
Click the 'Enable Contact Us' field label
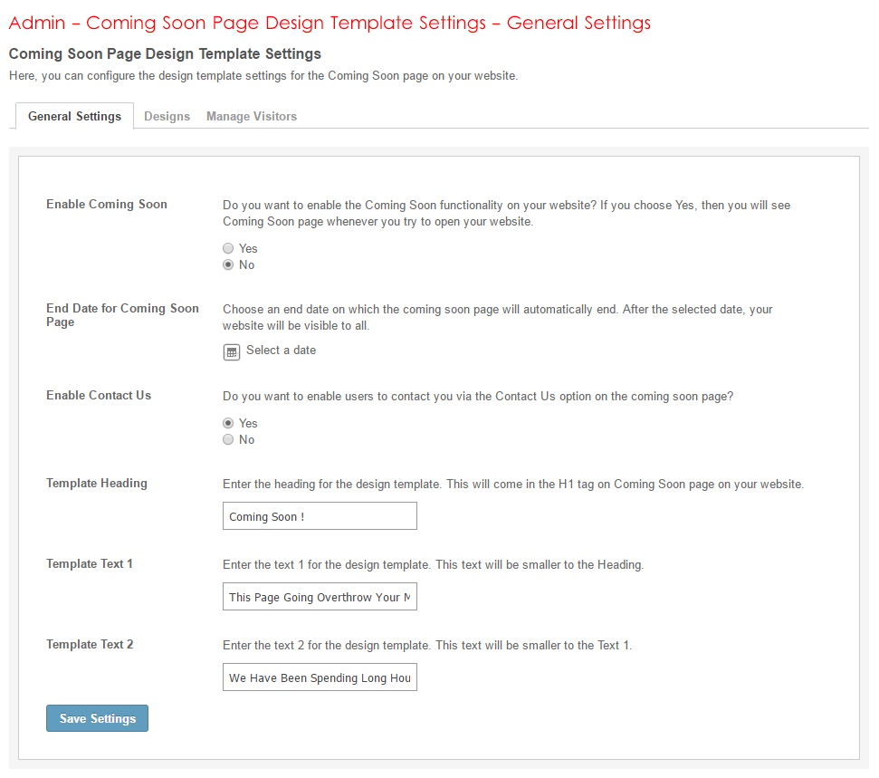coord(99,396)
